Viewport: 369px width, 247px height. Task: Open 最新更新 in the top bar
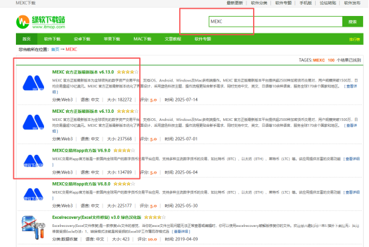[234, 3]
